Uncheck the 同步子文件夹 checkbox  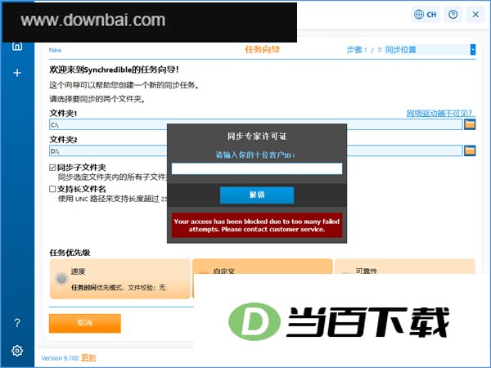click(x=52, y=168)
